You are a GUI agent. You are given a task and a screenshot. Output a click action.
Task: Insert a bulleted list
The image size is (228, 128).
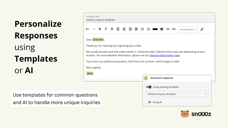click(142, 29)
